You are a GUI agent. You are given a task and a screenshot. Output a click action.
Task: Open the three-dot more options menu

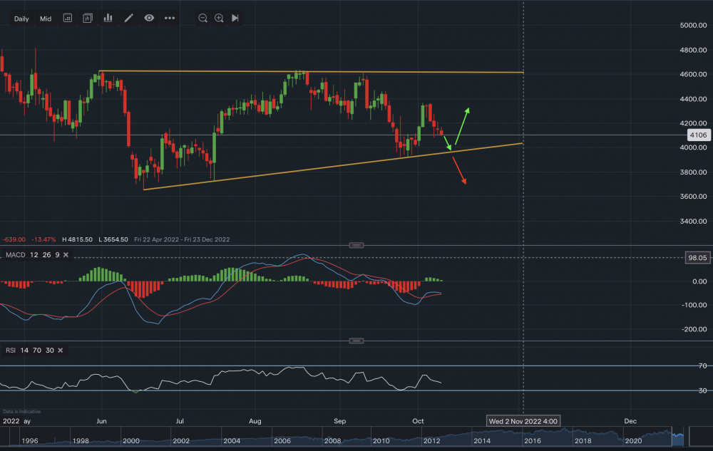coord(170,18)
